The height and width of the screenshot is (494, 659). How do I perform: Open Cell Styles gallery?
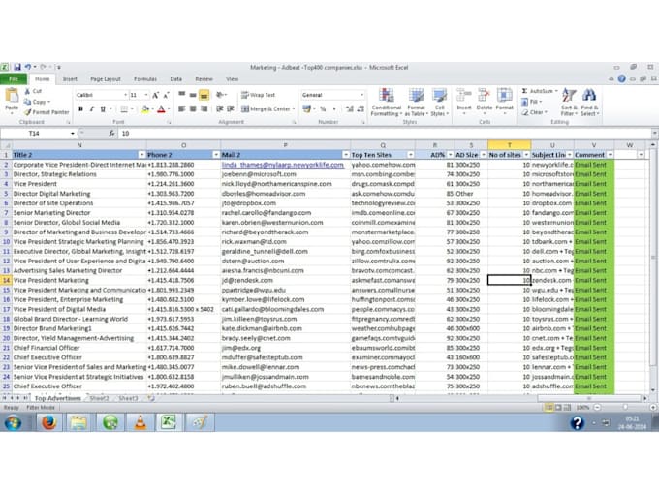click(440, 102)
